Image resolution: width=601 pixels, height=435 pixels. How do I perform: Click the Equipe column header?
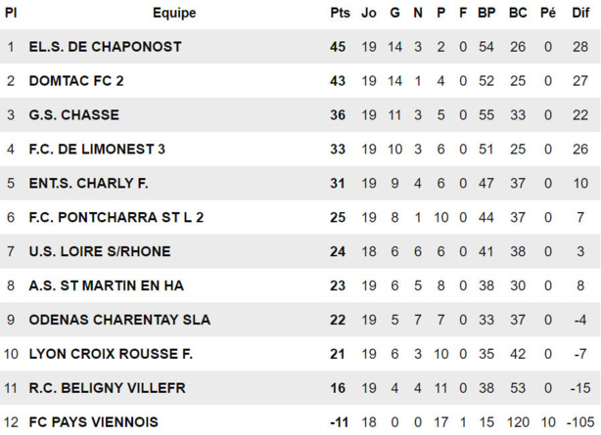(x=174, y=13)
